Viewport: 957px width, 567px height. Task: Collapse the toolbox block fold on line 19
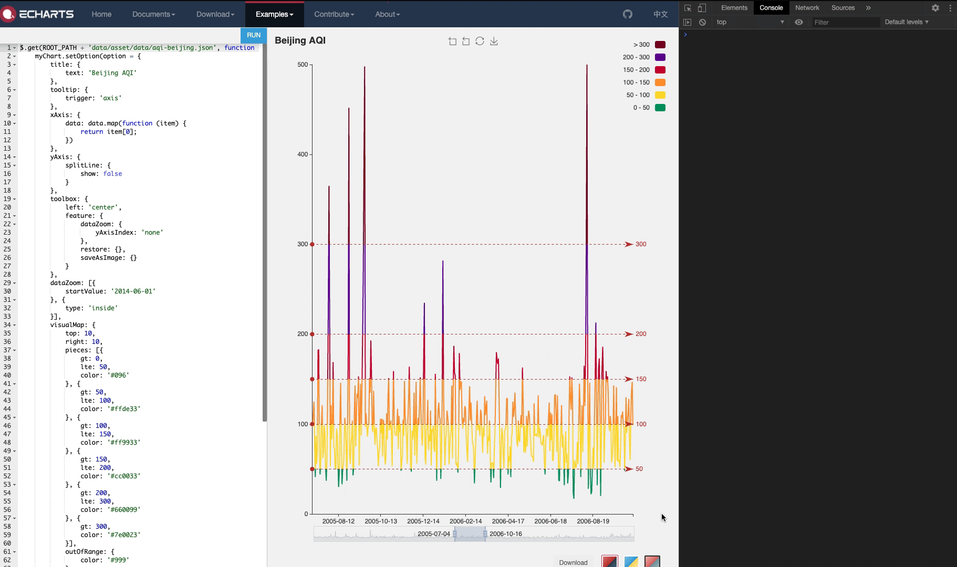point(15,199)
